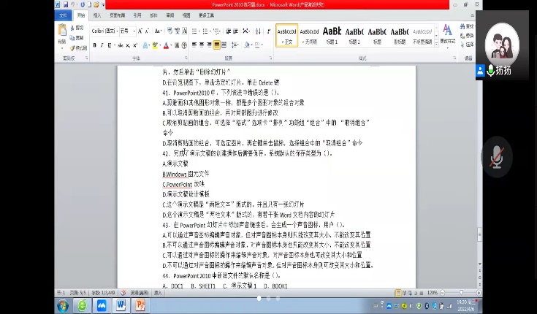537x314 pixels.
Task: Toggle italic formatting
Action: pyautogui.click(x=102, y=45)
